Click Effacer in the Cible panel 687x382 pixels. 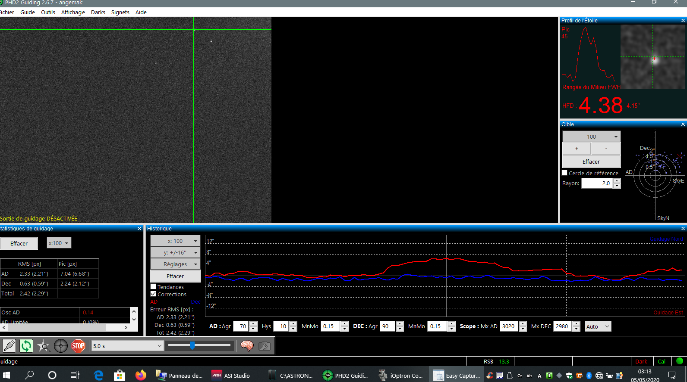tap(591, 161)
